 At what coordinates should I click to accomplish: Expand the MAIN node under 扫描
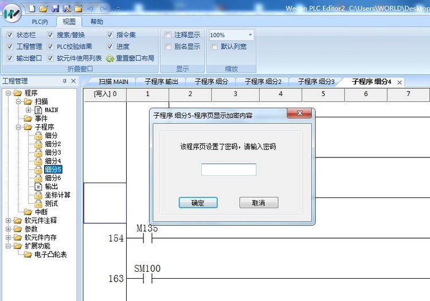coord(28,110)
